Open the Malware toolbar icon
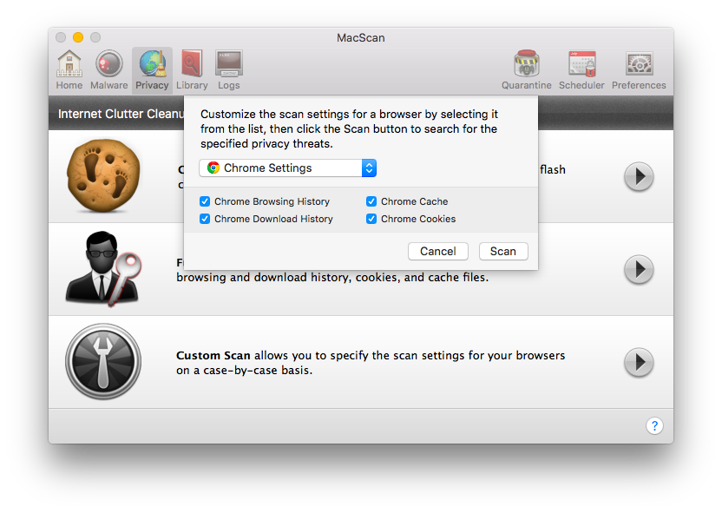The height and width of the screenshot is (513, 722). [109, 70]
